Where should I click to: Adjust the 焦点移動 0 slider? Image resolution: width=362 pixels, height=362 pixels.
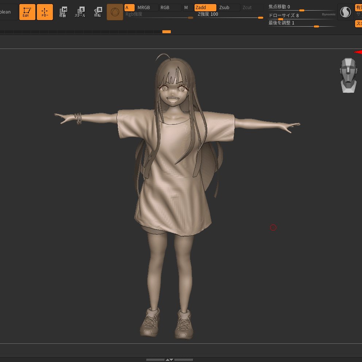point(301,8)
